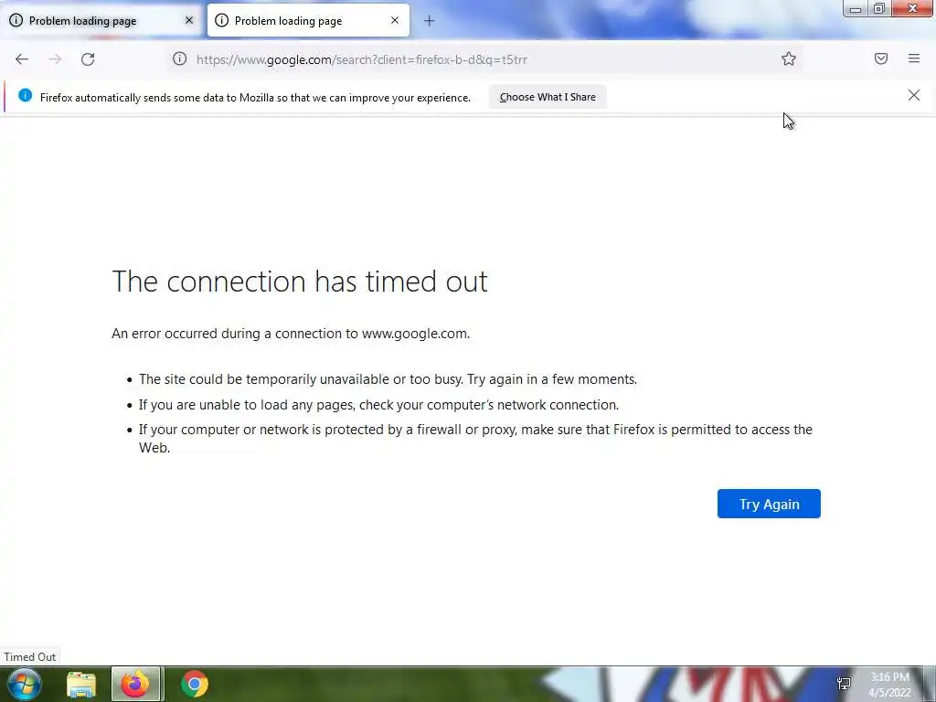Open a new tab with plus icon
Image resolution: width=936 pixels, height=702 pixels.
pyautogui.click(x=430, y=21)
